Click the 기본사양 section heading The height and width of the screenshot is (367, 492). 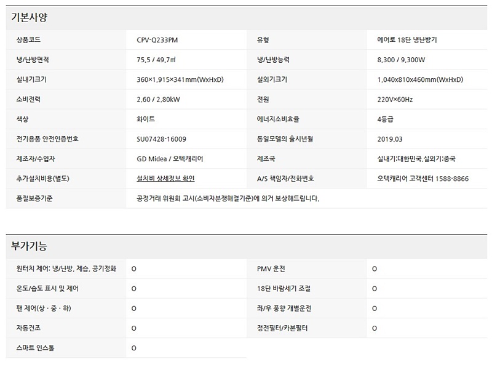pos(29,17)
